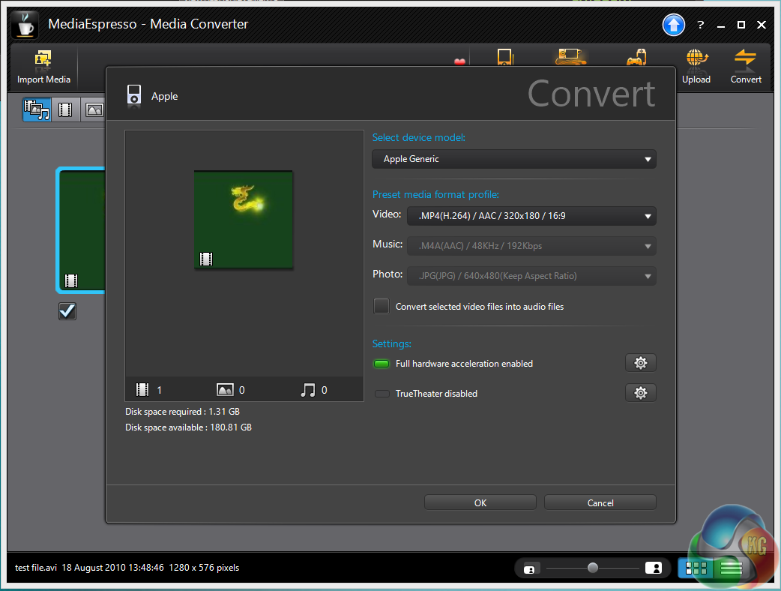Select the all media filter tab
This screenshot has width=781, height=591.
(37, 110)
